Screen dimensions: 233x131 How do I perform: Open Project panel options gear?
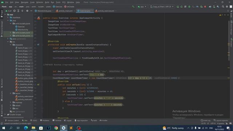pyautogui.click(x=27, y=11)
